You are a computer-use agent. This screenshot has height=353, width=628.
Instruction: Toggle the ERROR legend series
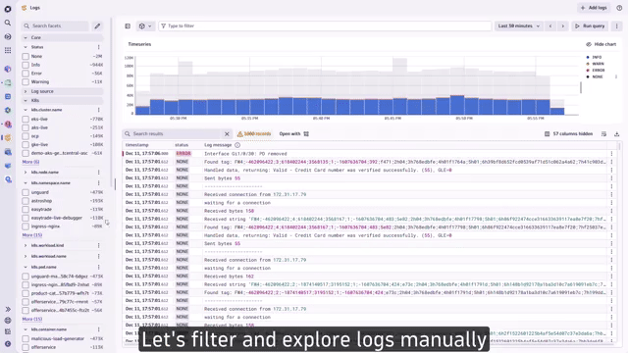coord(596,70)
